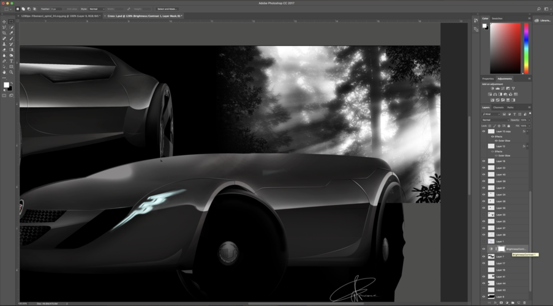Toggle visibility of Layer 24
The width and height of the screenshot is (553, 306).
point(484,195)
